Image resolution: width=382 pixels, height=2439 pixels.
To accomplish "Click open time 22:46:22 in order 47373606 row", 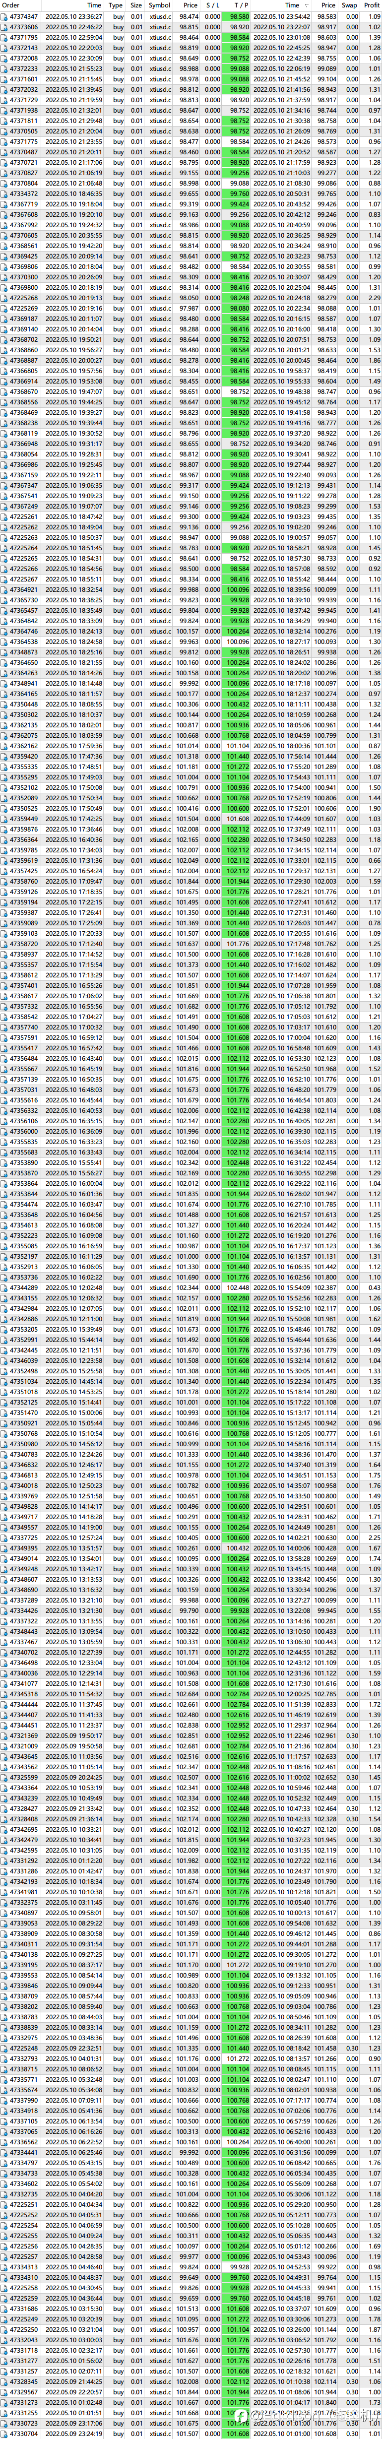I will (x=90, y=26).
